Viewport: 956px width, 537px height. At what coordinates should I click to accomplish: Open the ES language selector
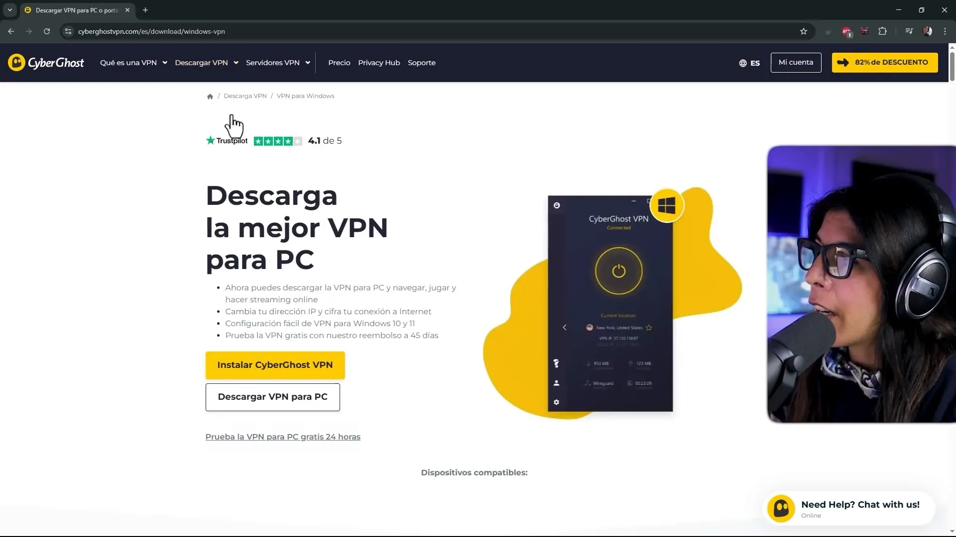pos(749,63)
